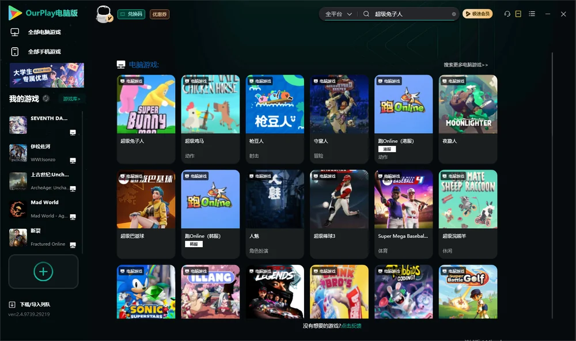
Task: Select the 人魅 game card
Action: (275, 214)
